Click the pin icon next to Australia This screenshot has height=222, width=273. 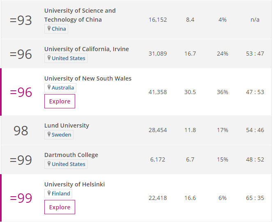point(49,87)
